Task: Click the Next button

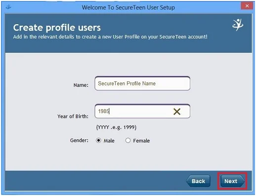Action: pyautogui.click(x=232, y=181)
